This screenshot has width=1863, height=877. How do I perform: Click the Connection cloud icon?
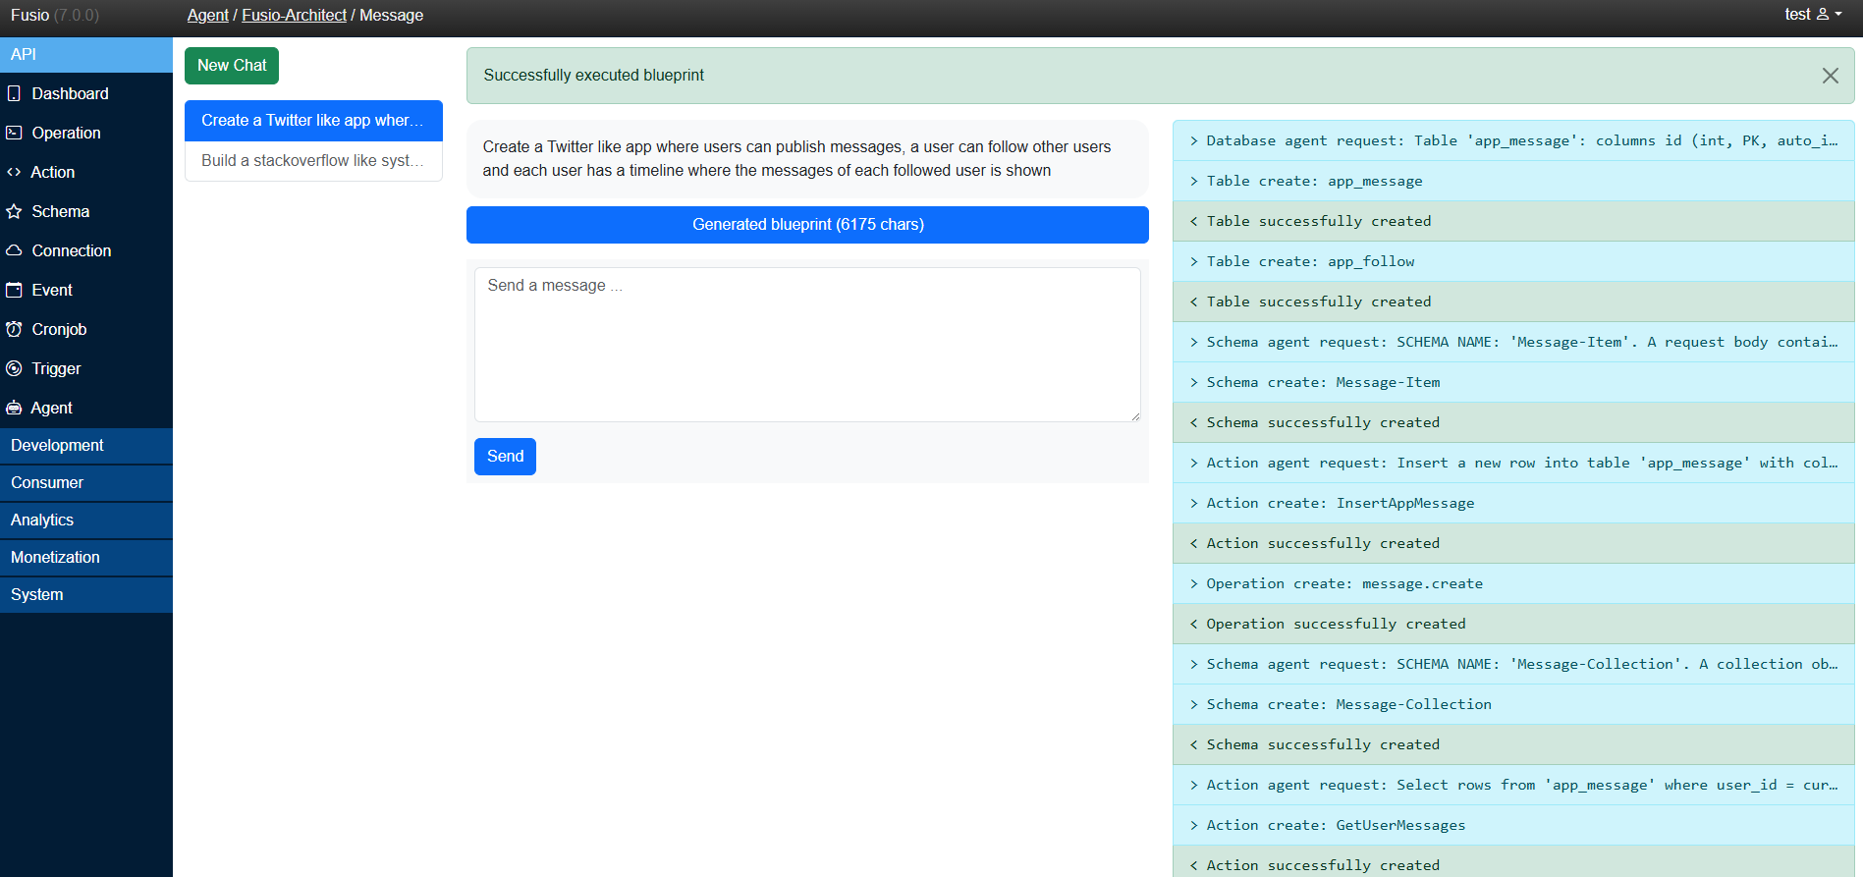point(14,250)
